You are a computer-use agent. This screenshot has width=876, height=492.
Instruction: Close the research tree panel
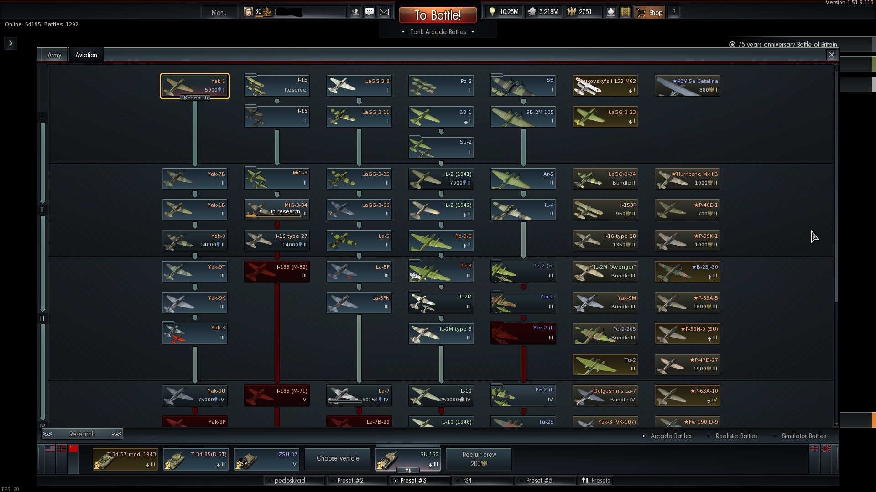[832, 55]
